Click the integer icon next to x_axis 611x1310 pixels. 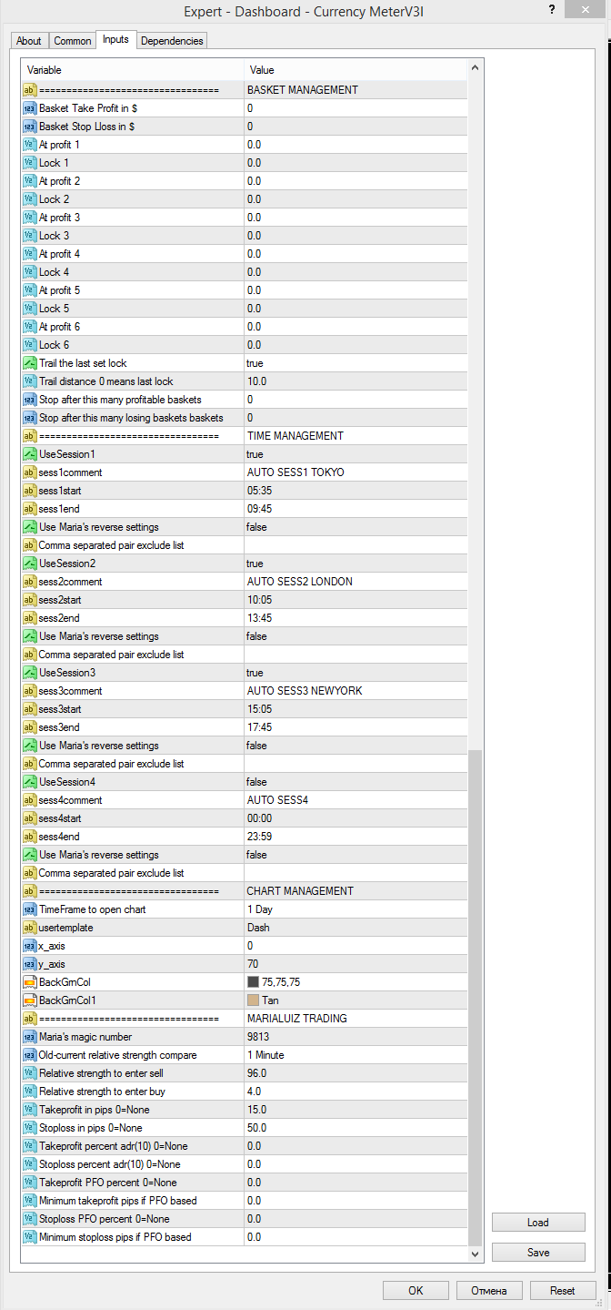[x=29, y=946]
